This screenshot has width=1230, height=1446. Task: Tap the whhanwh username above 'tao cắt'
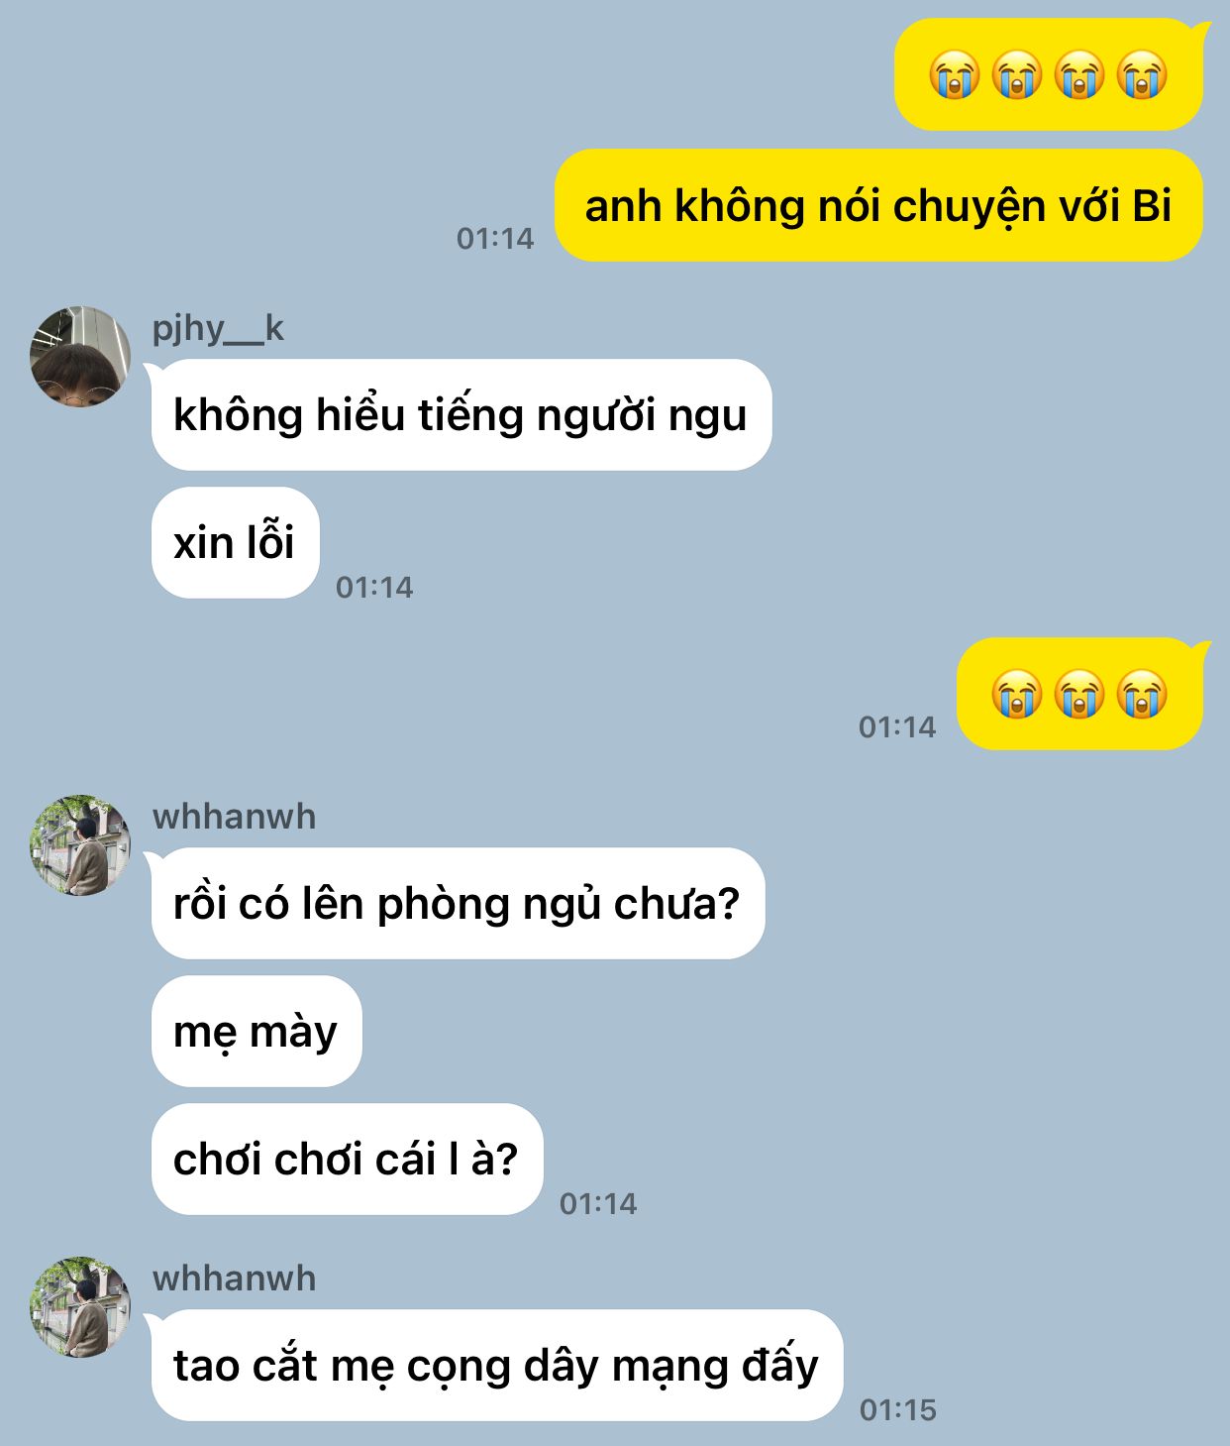tap(234, 1279)
